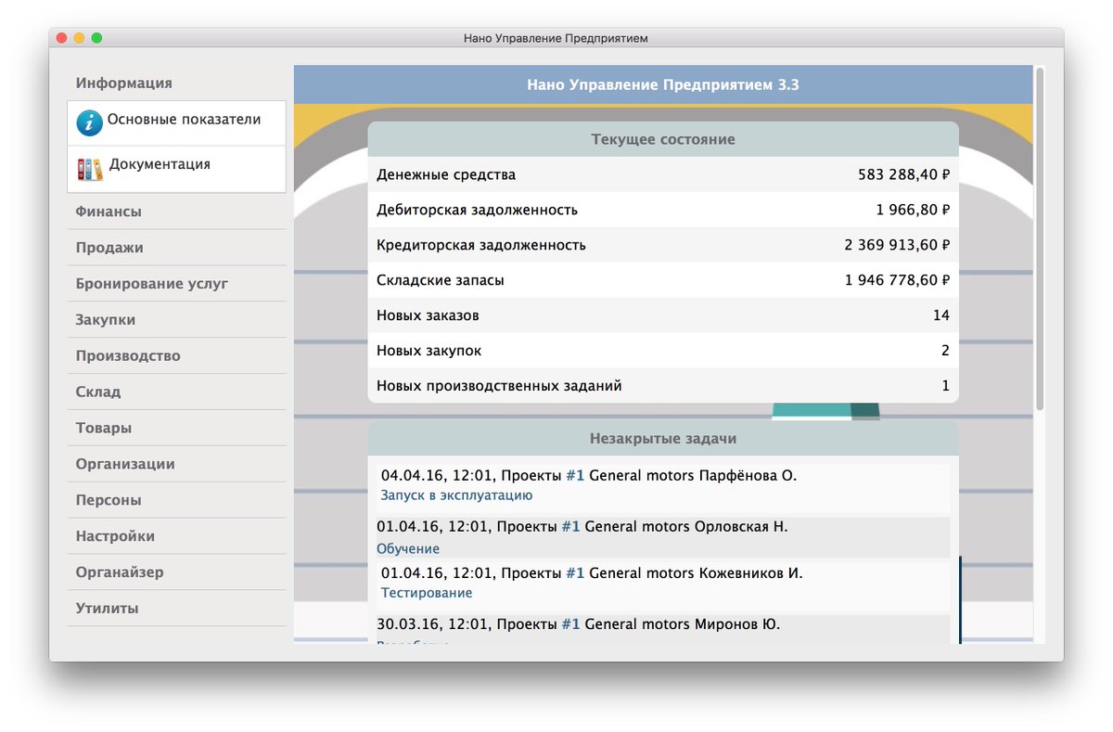Viewport: 1113px width, 732px height.
Task: Click the vertical scrollbar thumb on the right
Action: 1041,238
